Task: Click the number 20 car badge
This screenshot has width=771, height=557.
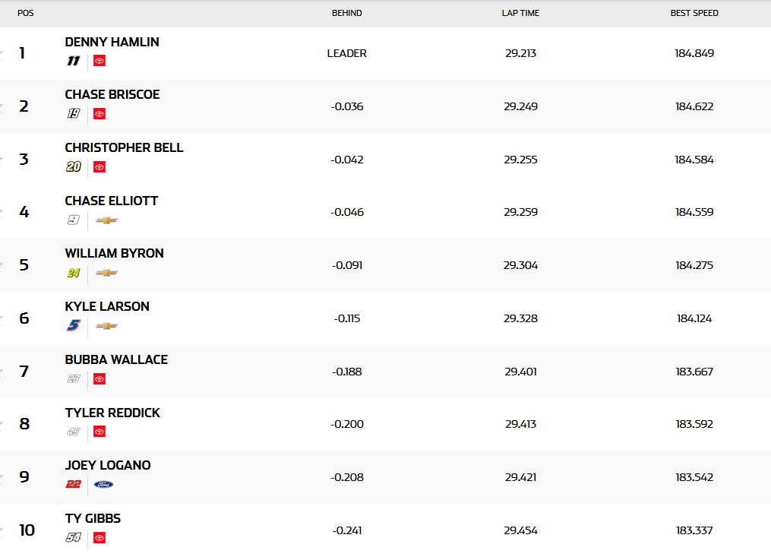Action: tap(73, 167)
